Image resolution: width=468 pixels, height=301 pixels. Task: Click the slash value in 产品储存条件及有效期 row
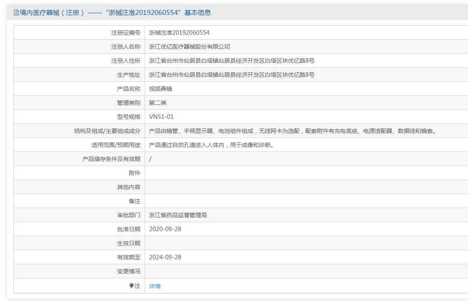150,159
